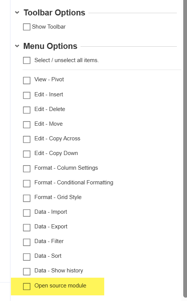Screen dimensions: 187x301
Task: Check Select / unselect all items
Action: point(27,60)
